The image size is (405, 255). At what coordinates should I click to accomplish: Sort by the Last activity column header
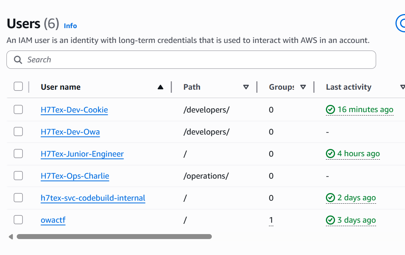(348, 87)
